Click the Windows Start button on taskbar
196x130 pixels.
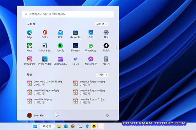pos(35,126)
